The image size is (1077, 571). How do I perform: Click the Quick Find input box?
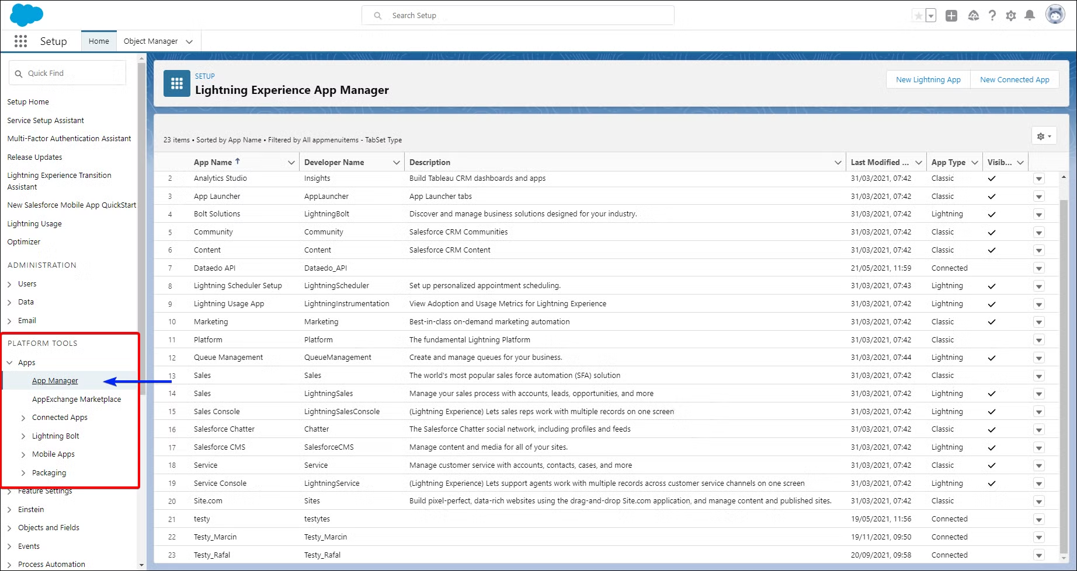coord(68,73)
